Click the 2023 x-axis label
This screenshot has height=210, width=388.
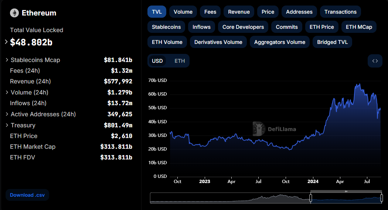(205, 181)
